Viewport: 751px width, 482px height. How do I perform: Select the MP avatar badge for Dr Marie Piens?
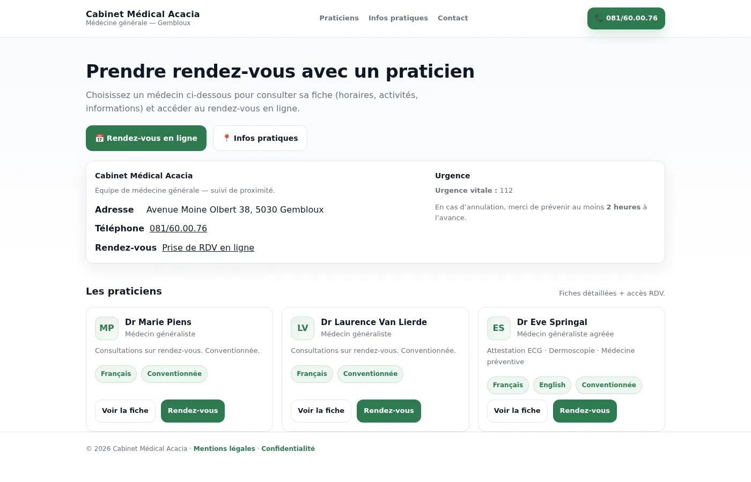point(107,328)
